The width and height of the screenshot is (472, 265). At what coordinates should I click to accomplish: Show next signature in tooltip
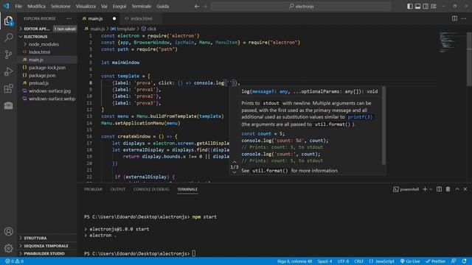click(x=235, y=172)
